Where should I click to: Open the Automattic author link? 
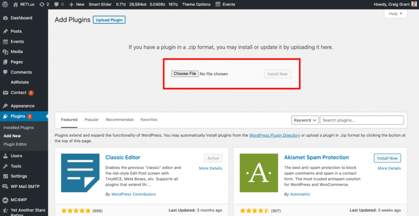[x=300, y=194]
